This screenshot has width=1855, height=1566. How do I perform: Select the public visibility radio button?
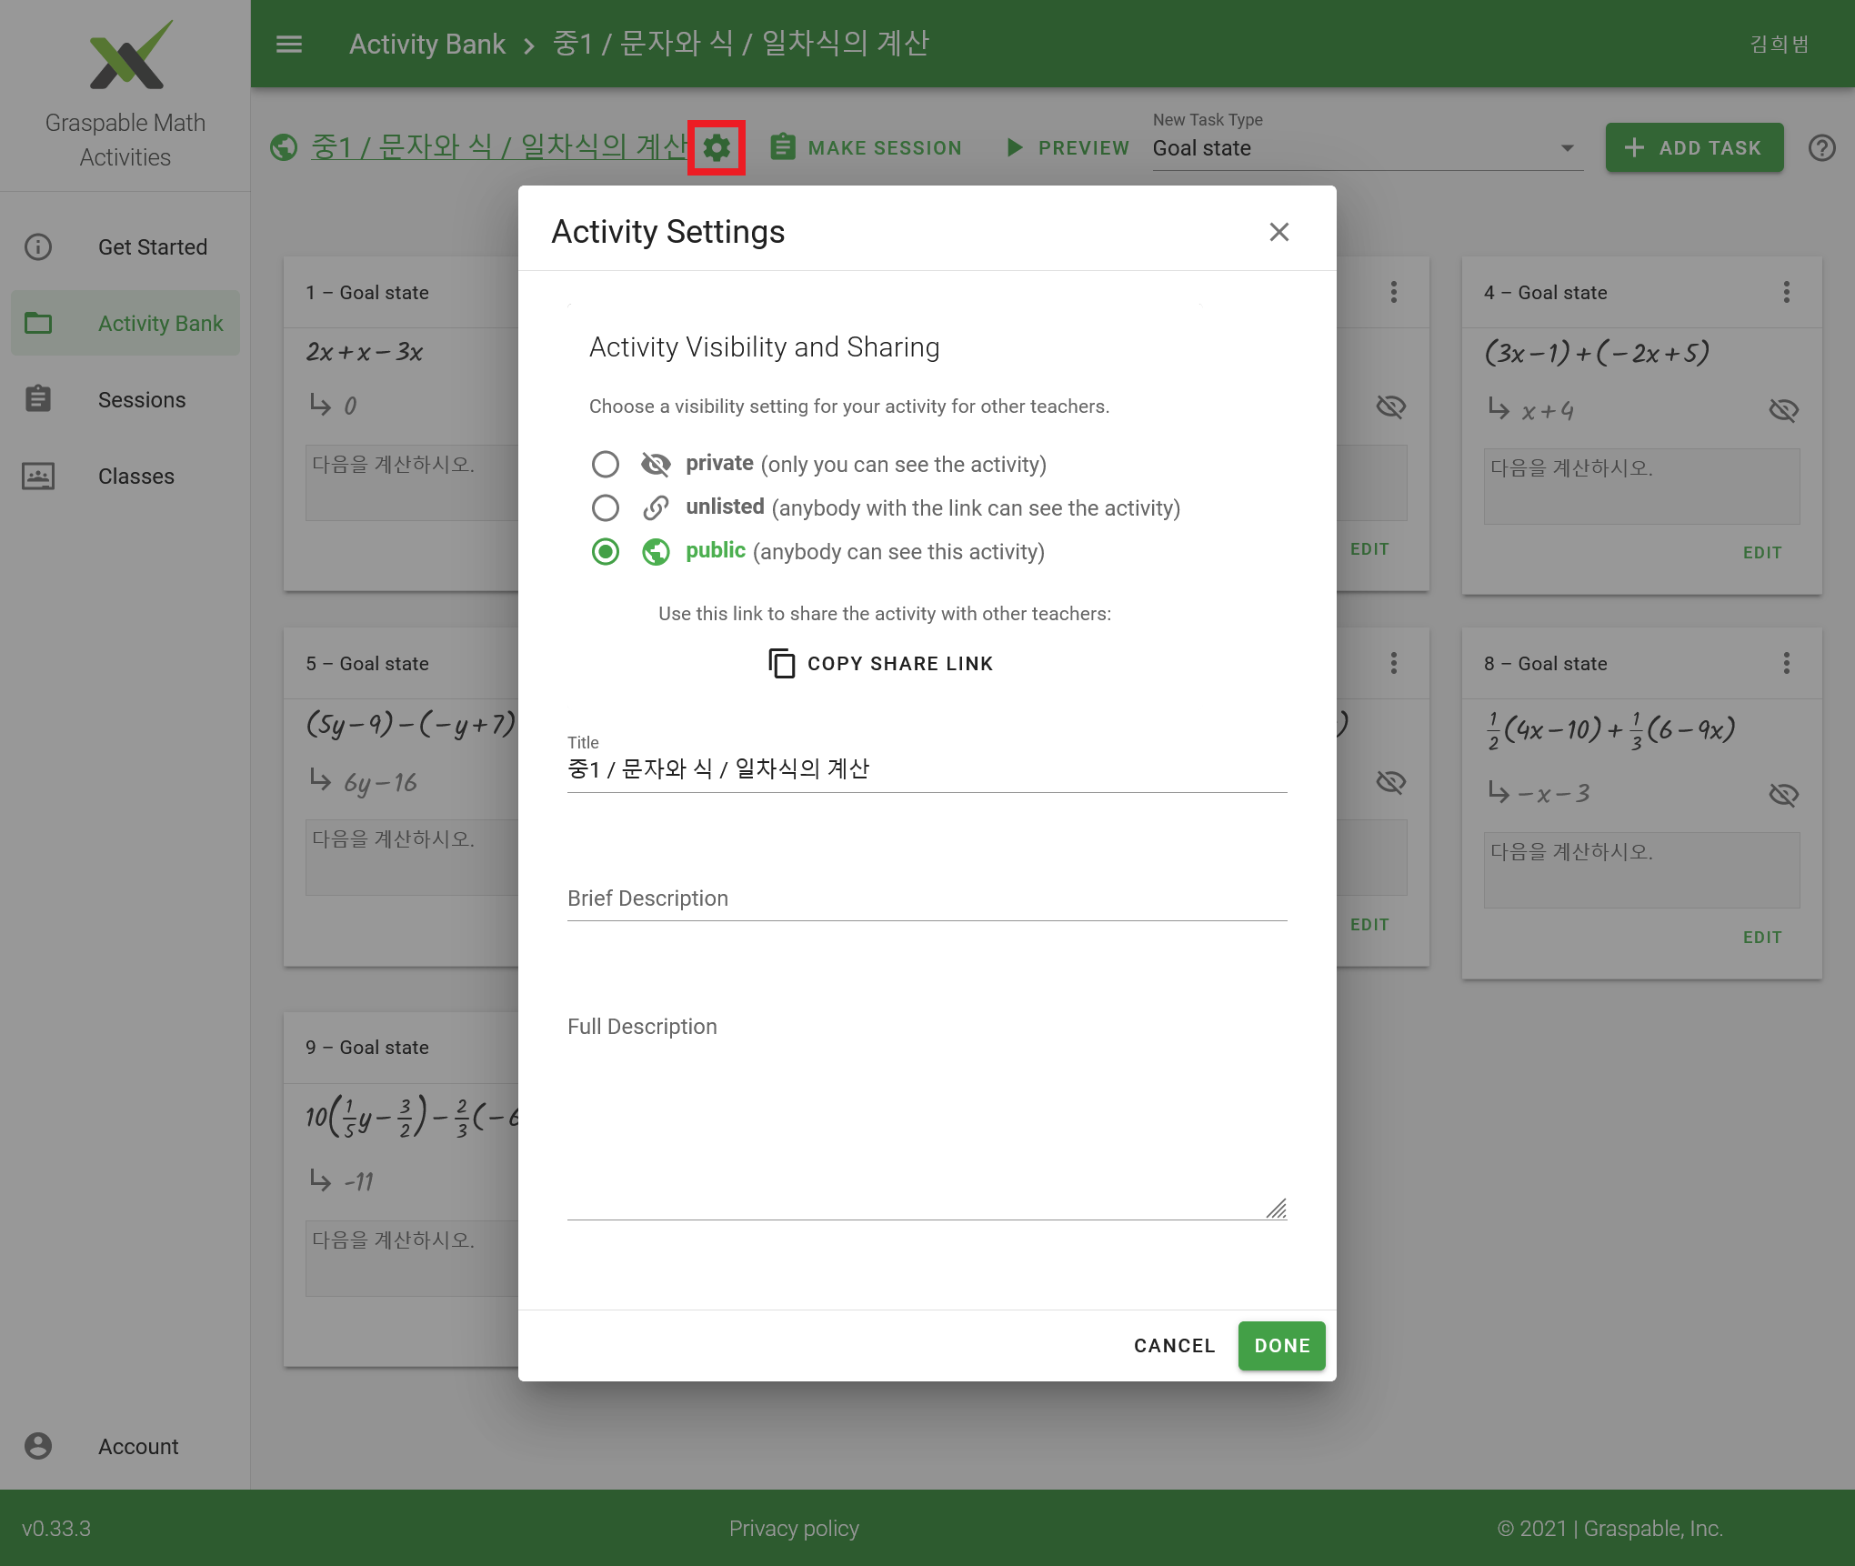606,552
